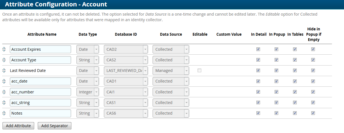Click the reorder handle beside acc_string
Screen dimensions: 344x133
[x=4, y=103]
